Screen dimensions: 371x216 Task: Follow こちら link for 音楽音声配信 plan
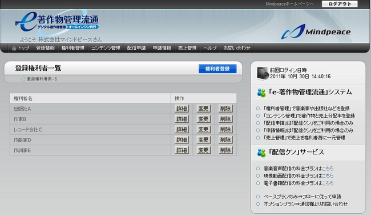[328, 169]
